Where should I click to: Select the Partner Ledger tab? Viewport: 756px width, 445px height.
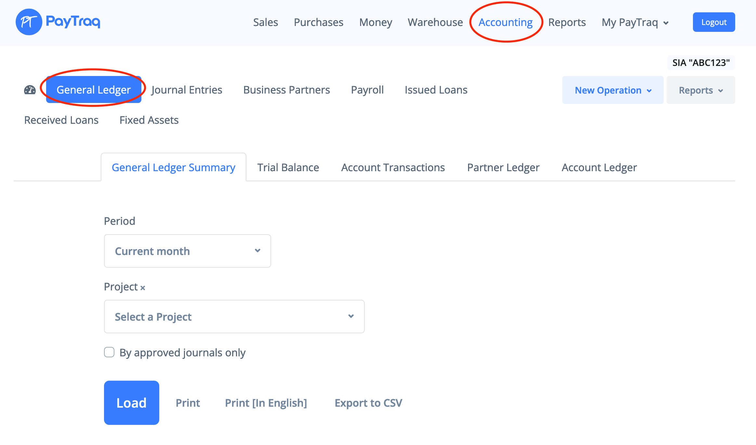(503, 167)
